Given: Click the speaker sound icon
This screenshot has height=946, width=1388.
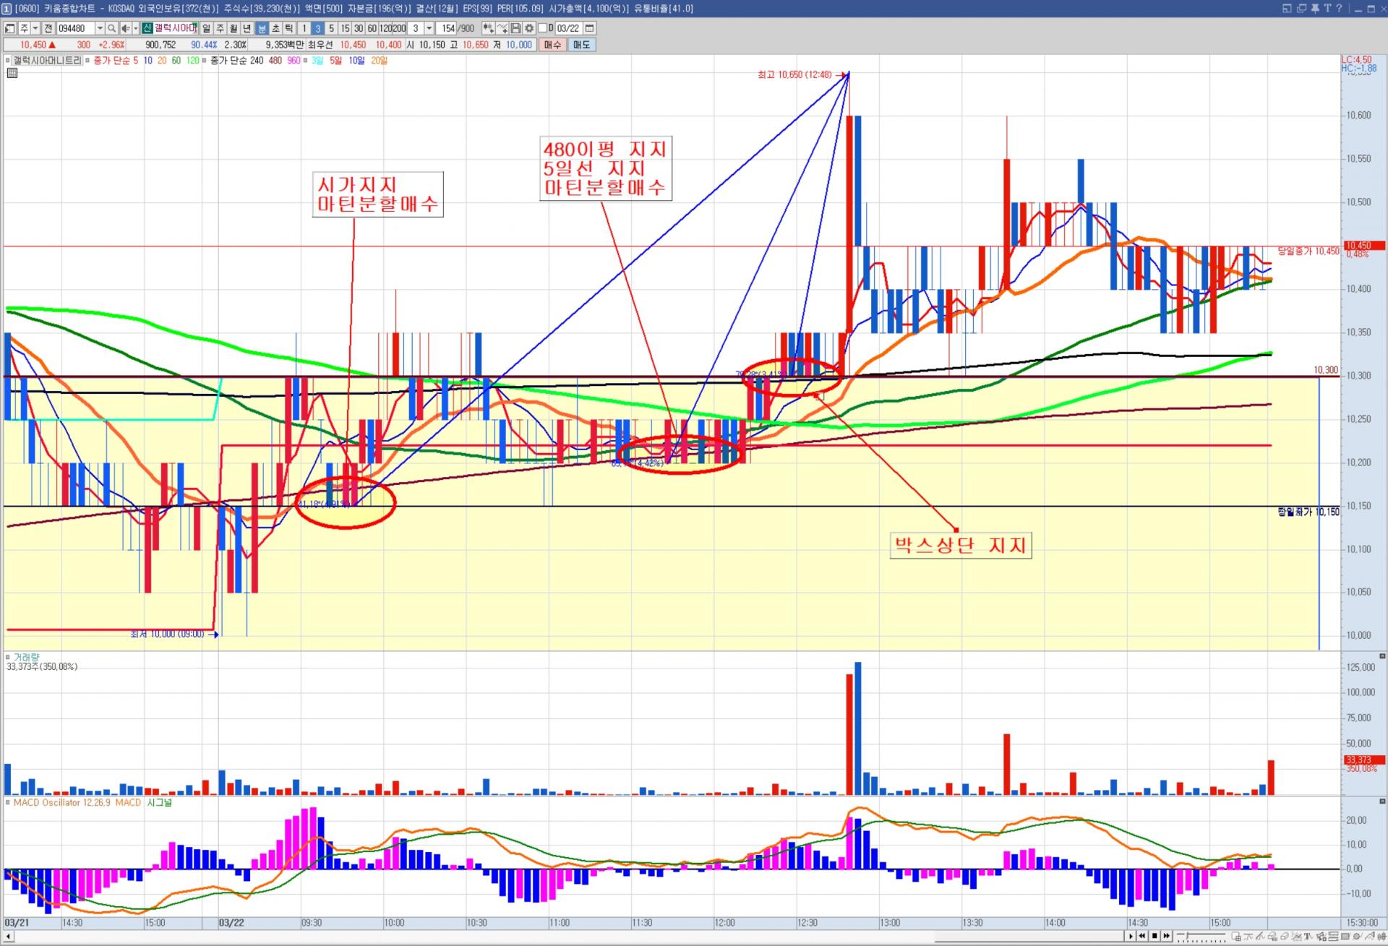Looking at the screenshot, I should point(125,28).
